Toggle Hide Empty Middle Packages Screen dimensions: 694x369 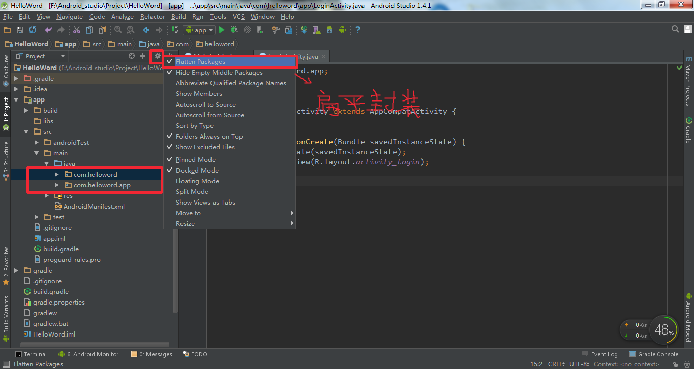tap(230, 73)
